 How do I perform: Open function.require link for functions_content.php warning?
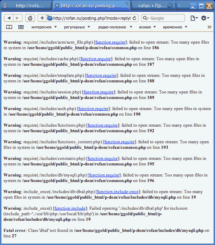point(119,142)
